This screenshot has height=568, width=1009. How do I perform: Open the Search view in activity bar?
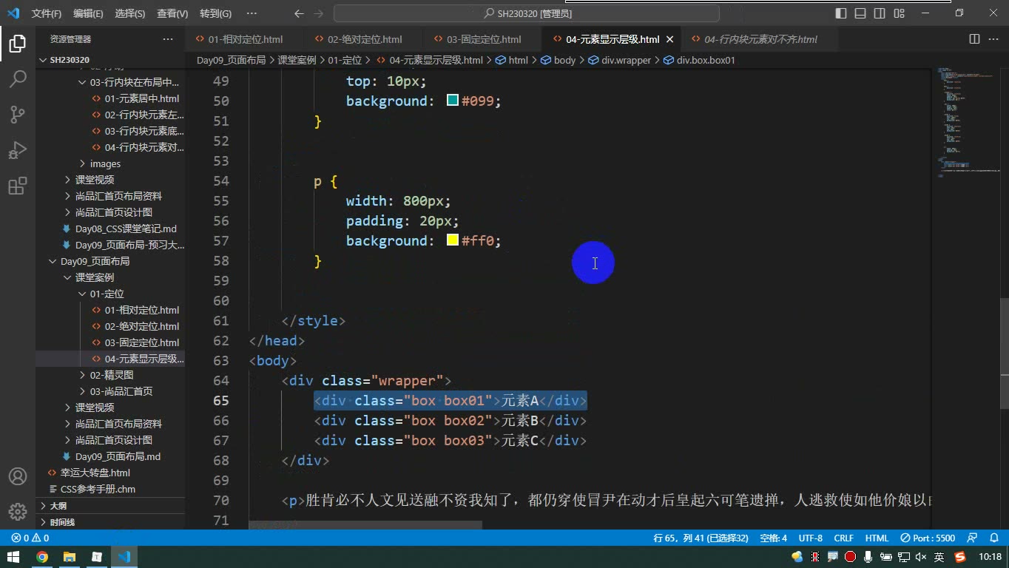[x=18, y=78]
